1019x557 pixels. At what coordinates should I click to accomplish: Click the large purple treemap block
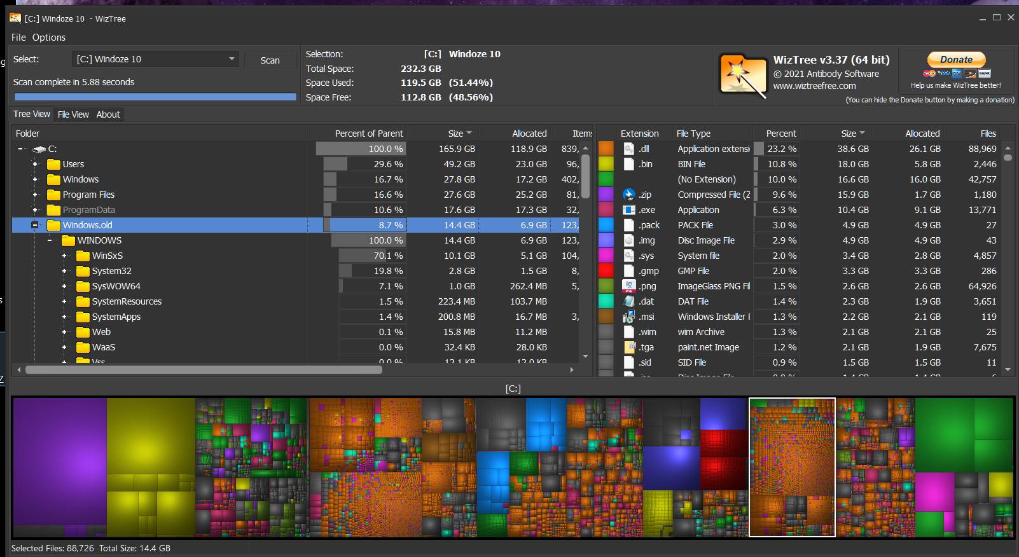pyautogui.click(x=60, y=461)
